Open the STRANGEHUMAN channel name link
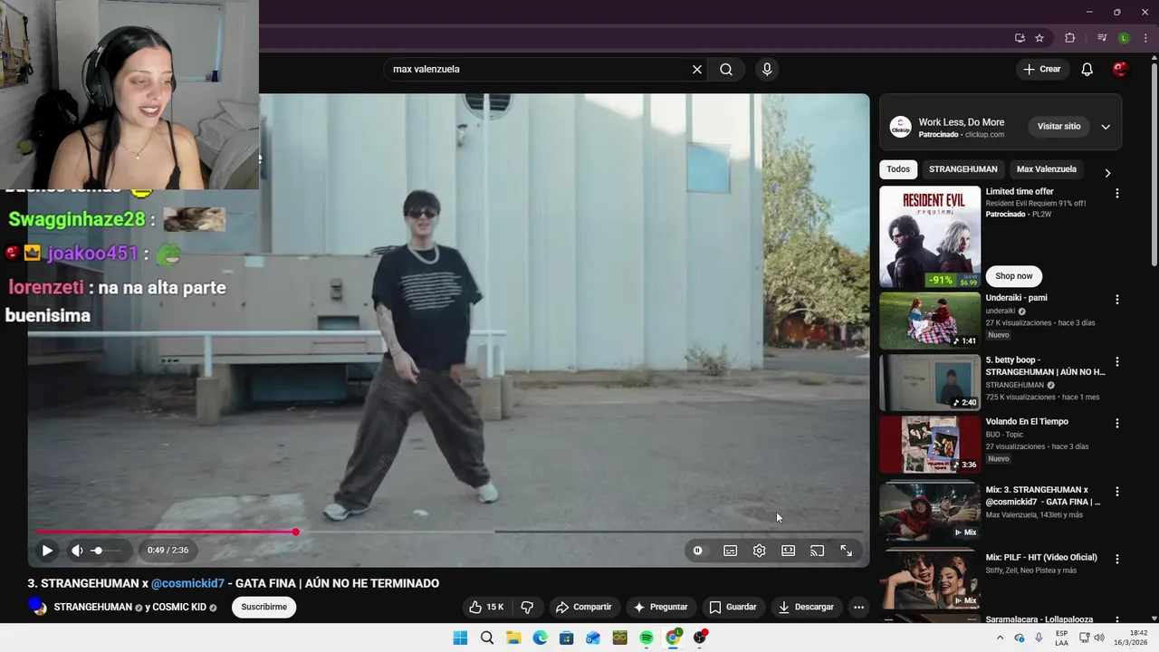This screenshot has height=652, width=1159. [92, 607]
